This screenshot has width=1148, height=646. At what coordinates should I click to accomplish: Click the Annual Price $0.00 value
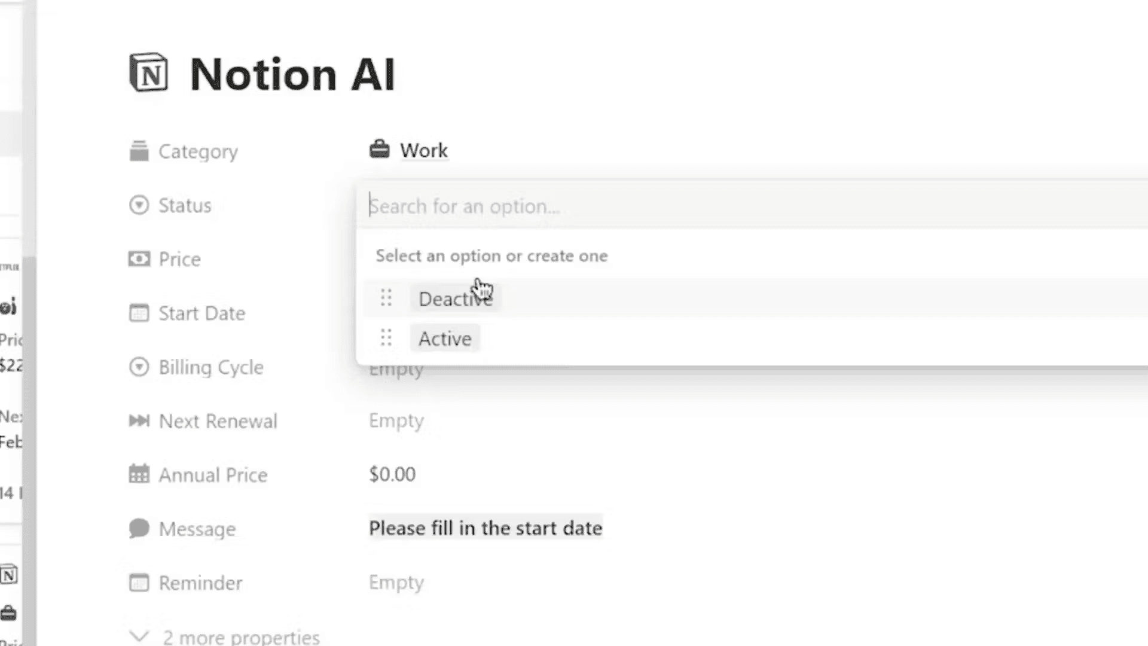(x=393, y=474)
